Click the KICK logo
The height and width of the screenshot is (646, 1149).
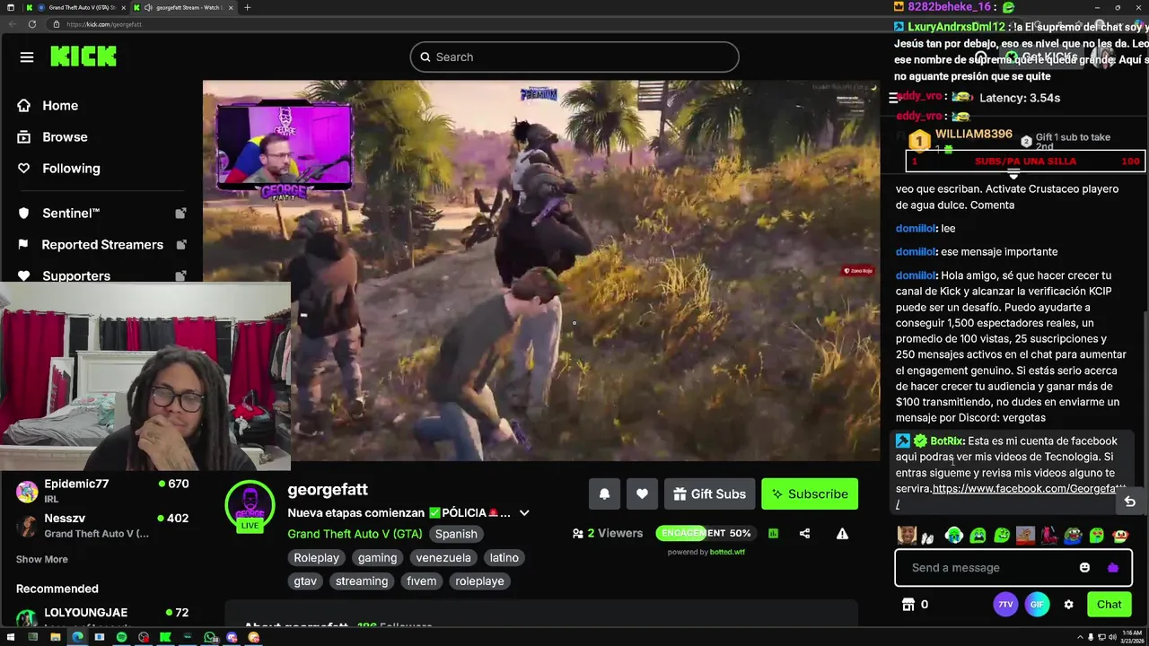point(83,57)
